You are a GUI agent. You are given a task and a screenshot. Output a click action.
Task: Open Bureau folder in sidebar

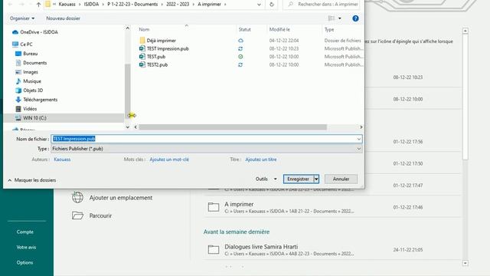[27, 54]
